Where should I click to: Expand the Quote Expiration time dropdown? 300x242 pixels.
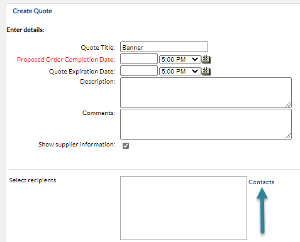pos(180,71)
